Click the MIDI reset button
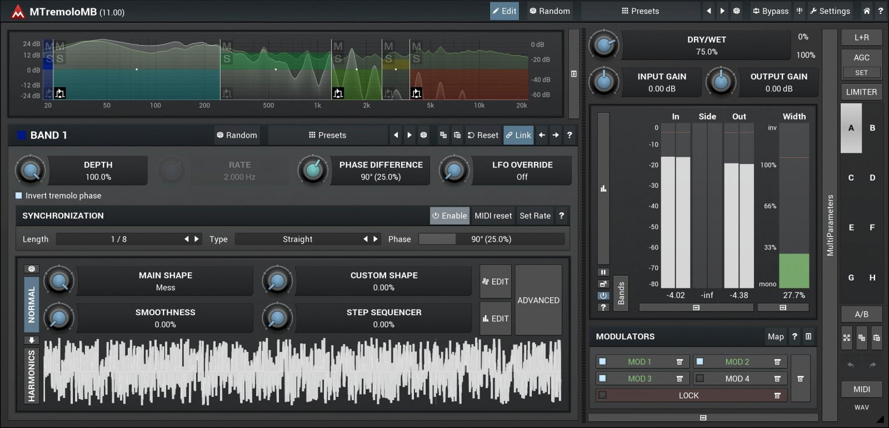Screen dimensions: 889x428 (x=493, y=216)
